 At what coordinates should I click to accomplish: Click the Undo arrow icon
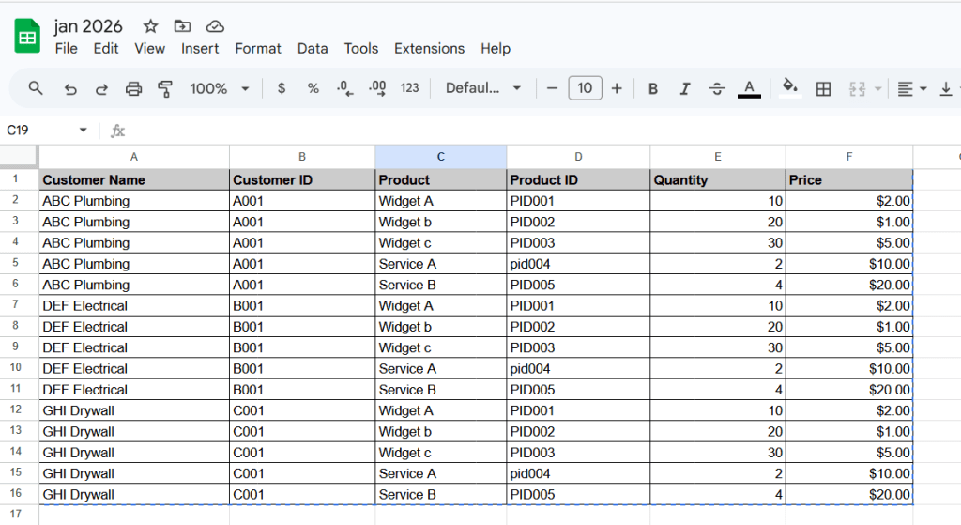(x=70, y=88)
